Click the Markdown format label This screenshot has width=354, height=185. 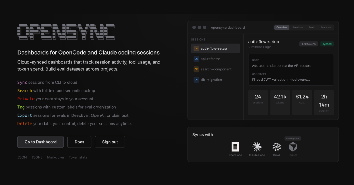click(55, 157)
